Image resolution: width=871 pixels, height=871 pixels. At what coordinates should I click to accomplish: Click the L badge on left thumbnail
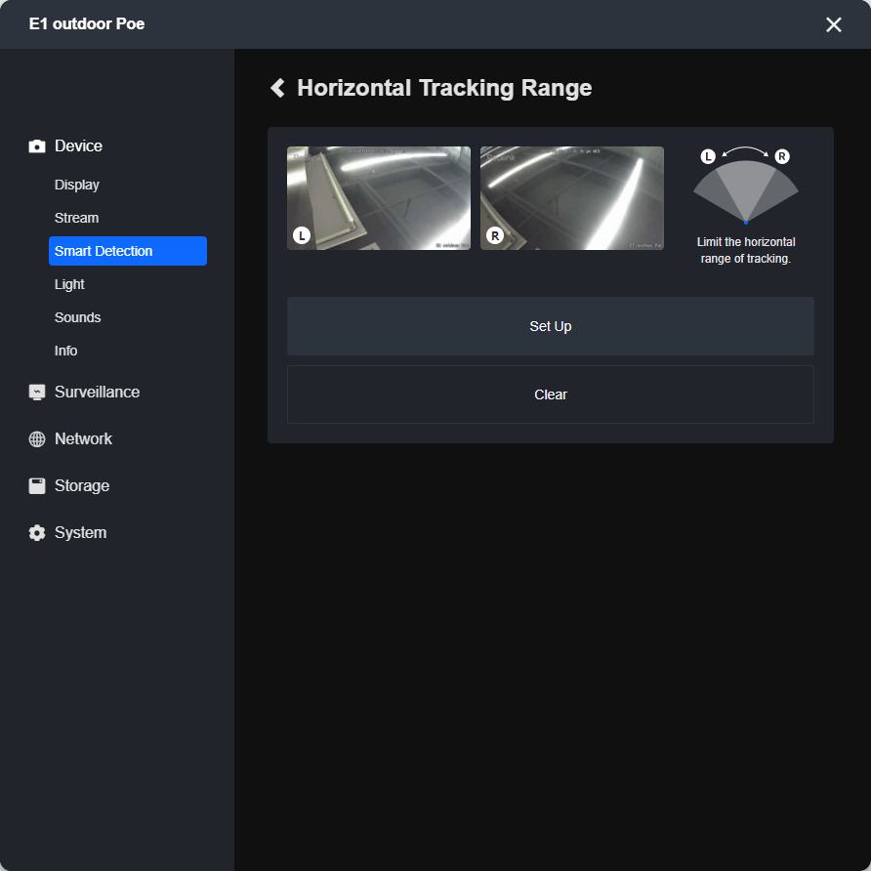click(302, 235)
